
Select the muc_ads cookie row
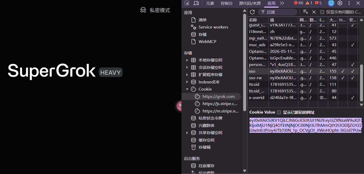click(303, 45)
